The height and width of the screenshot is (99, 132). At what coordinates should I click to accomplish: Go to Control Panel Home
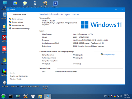(19, 14)
